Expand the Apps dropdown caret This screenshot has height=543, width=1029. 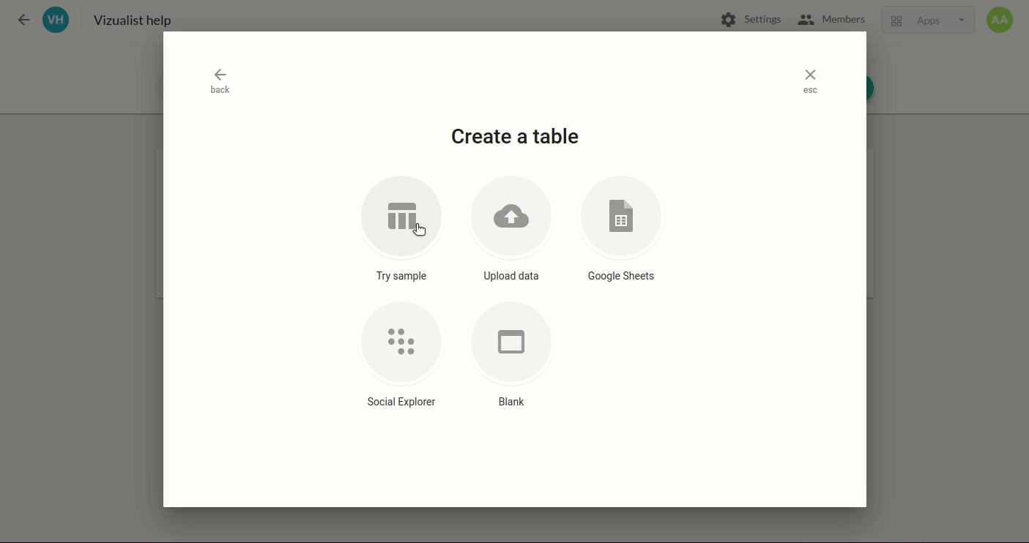(x=962, y=20)
